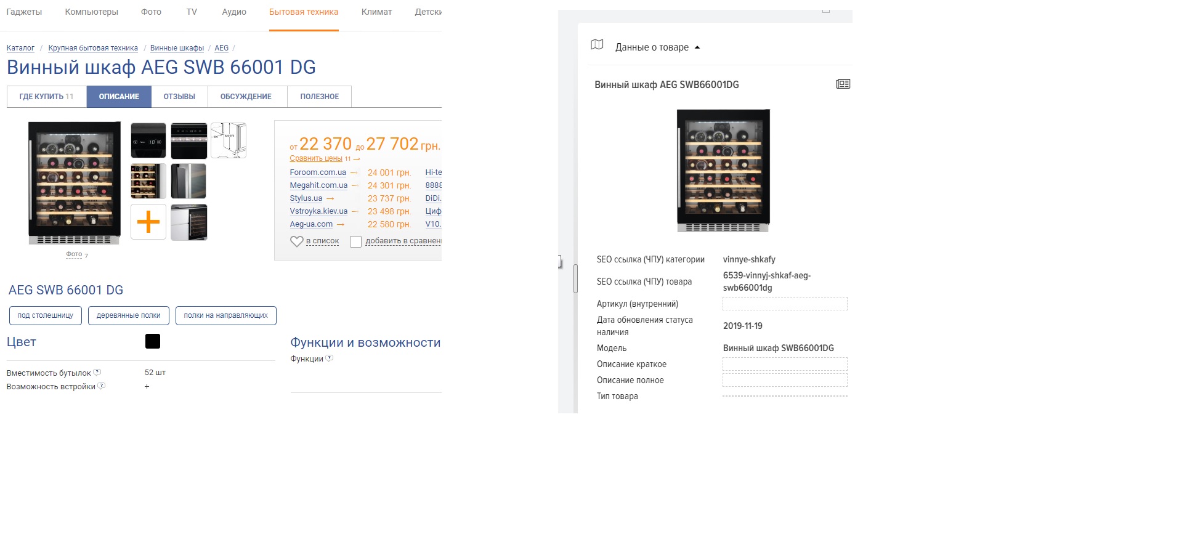Open the Бытовая техника menu

tap(304, 12)
